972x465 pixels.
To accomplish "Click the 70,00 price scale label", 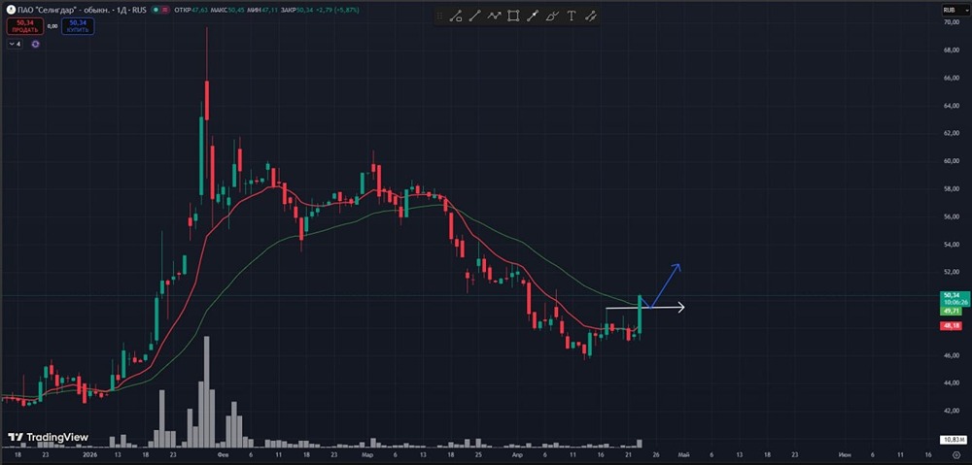I will pos(952,22).
